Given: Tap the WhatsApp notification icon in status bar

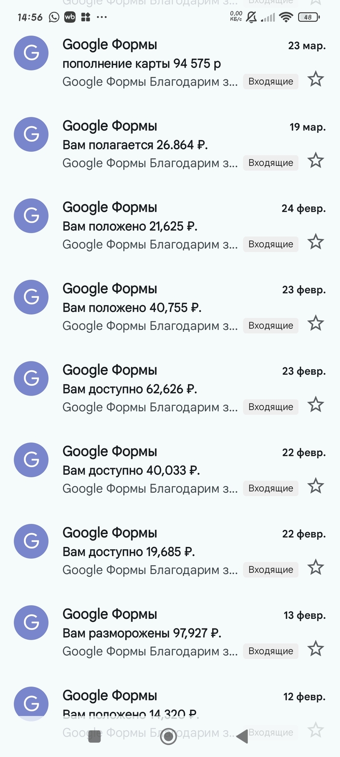Looking at the screenshot, I should pyautogui.click(x=54, y=18).
